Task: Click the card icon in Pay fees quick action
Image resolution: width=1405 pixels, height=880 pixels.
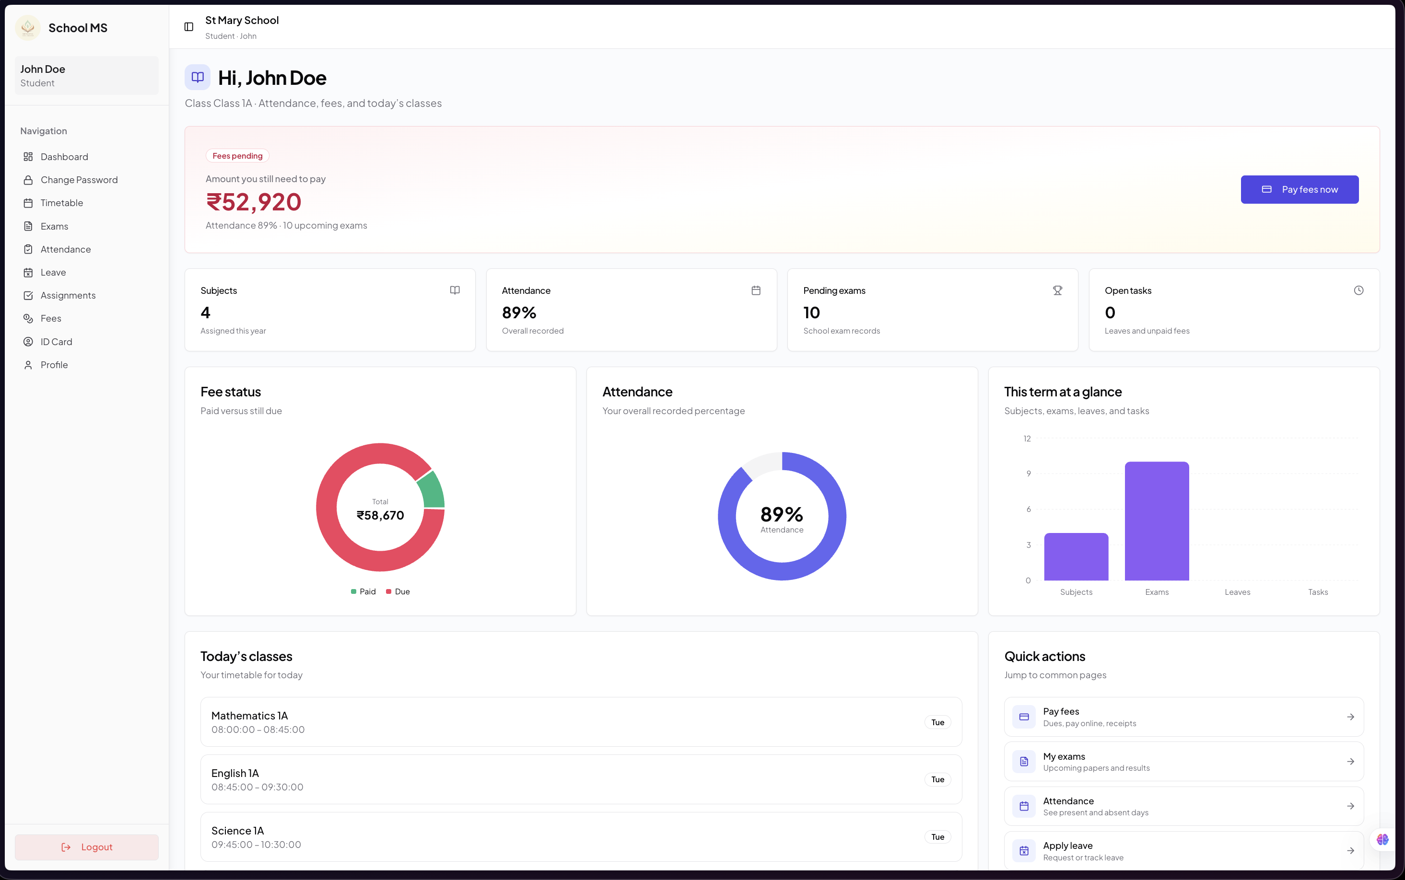Action: (1024, 717)
